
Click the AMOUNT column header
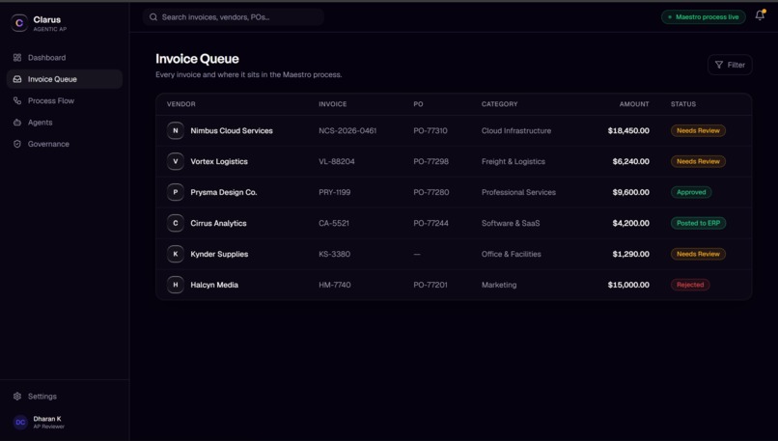(x=634, y=104)
